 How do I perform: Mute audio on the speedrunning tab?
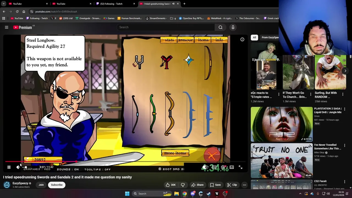pyautogui.click(x=173, y=4)
